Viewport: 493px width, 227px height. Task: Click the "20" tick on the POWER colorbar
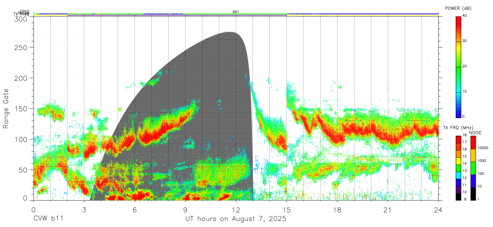pyautogui.click(x=464, y=66)
